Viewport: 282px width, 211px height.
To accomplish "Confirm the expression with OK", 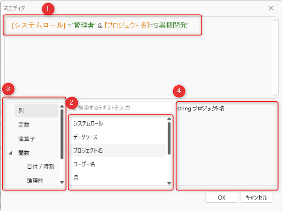I will click(x=221, y=197).
